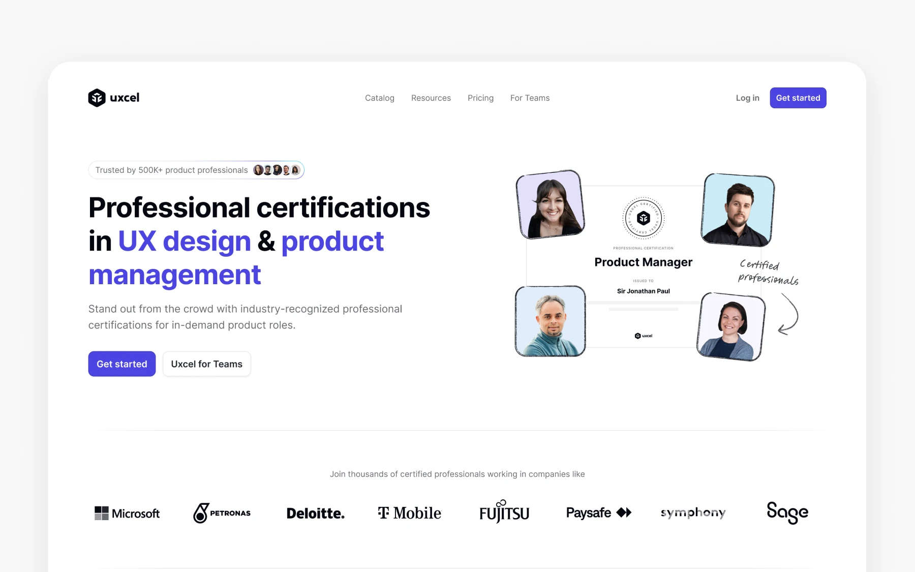Image resolution: width=915 pixels, height=572 pixels.
Task: Click the Log in link
Action: [x=747, y=98]
